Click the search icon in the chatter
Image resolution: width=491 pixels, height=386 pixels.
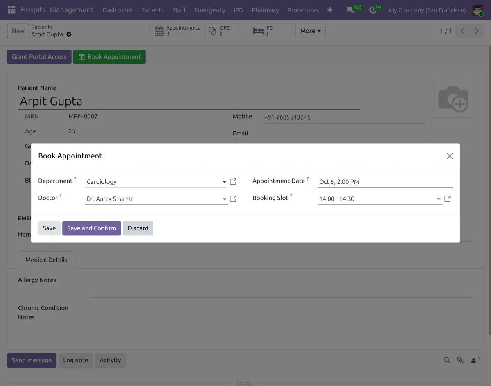click(447, 360)
